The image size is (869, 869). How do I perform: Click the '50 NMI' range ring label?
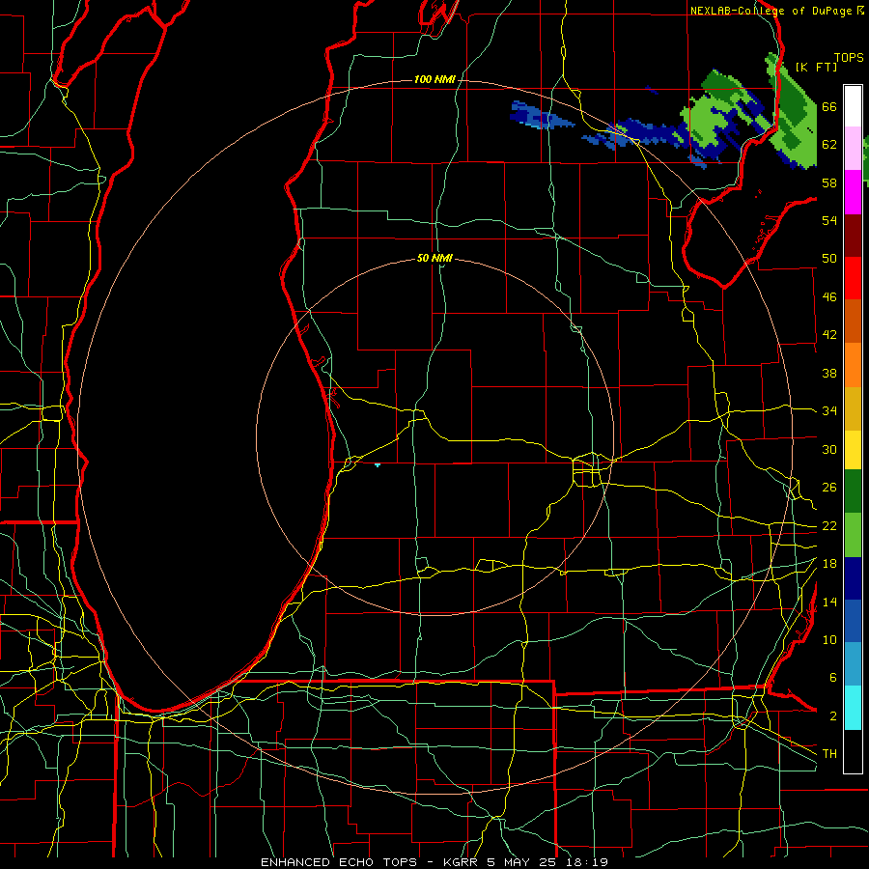pyautogui.click(x=434, y=258)
